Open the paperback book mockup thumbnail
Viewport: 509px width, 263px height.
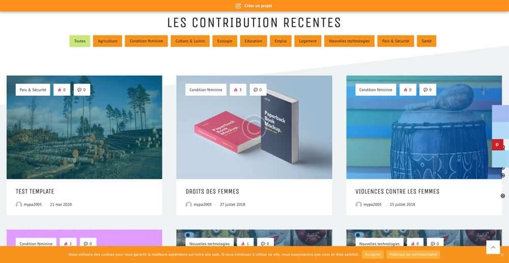point(254,127)
